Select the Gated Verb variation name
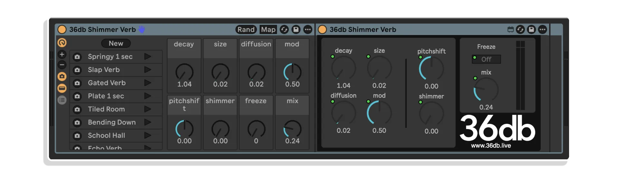The width and height of the screenshot is (618, 177). [x=107, y=83]
